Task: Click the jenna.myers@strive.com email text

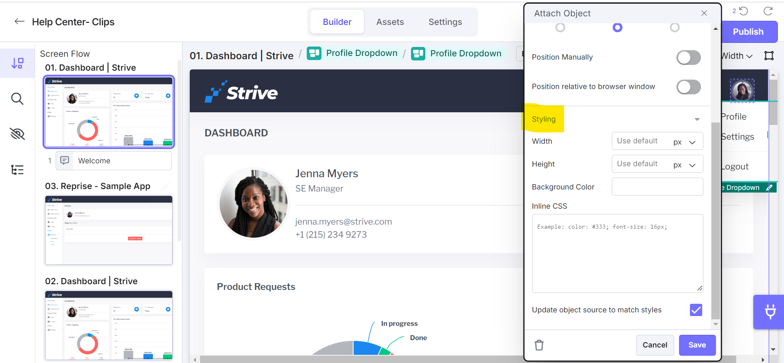Action: point(344,222)
